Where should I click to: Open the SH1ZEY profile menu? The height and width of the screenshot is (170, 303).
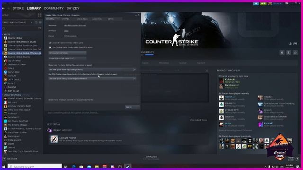click(x=73, y=8)
